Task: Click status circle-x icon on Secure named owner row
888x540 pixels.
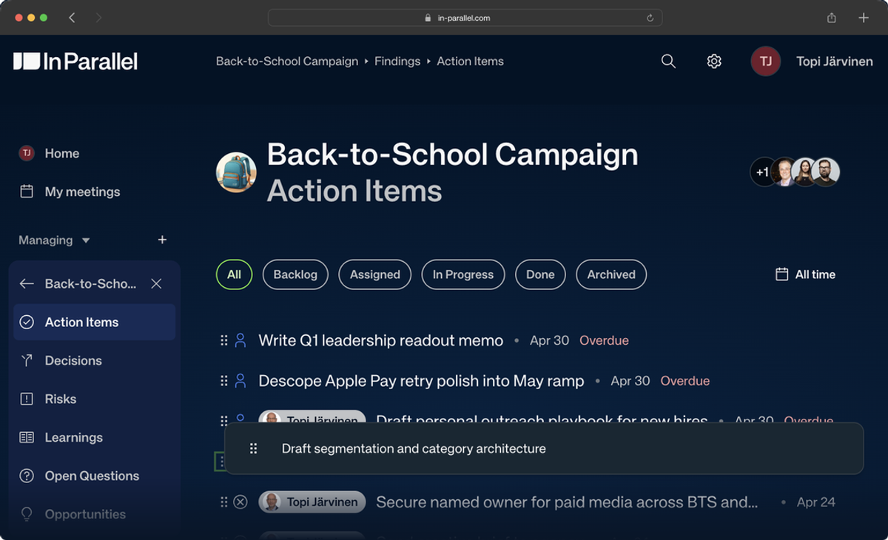Action: pos(240,502)
